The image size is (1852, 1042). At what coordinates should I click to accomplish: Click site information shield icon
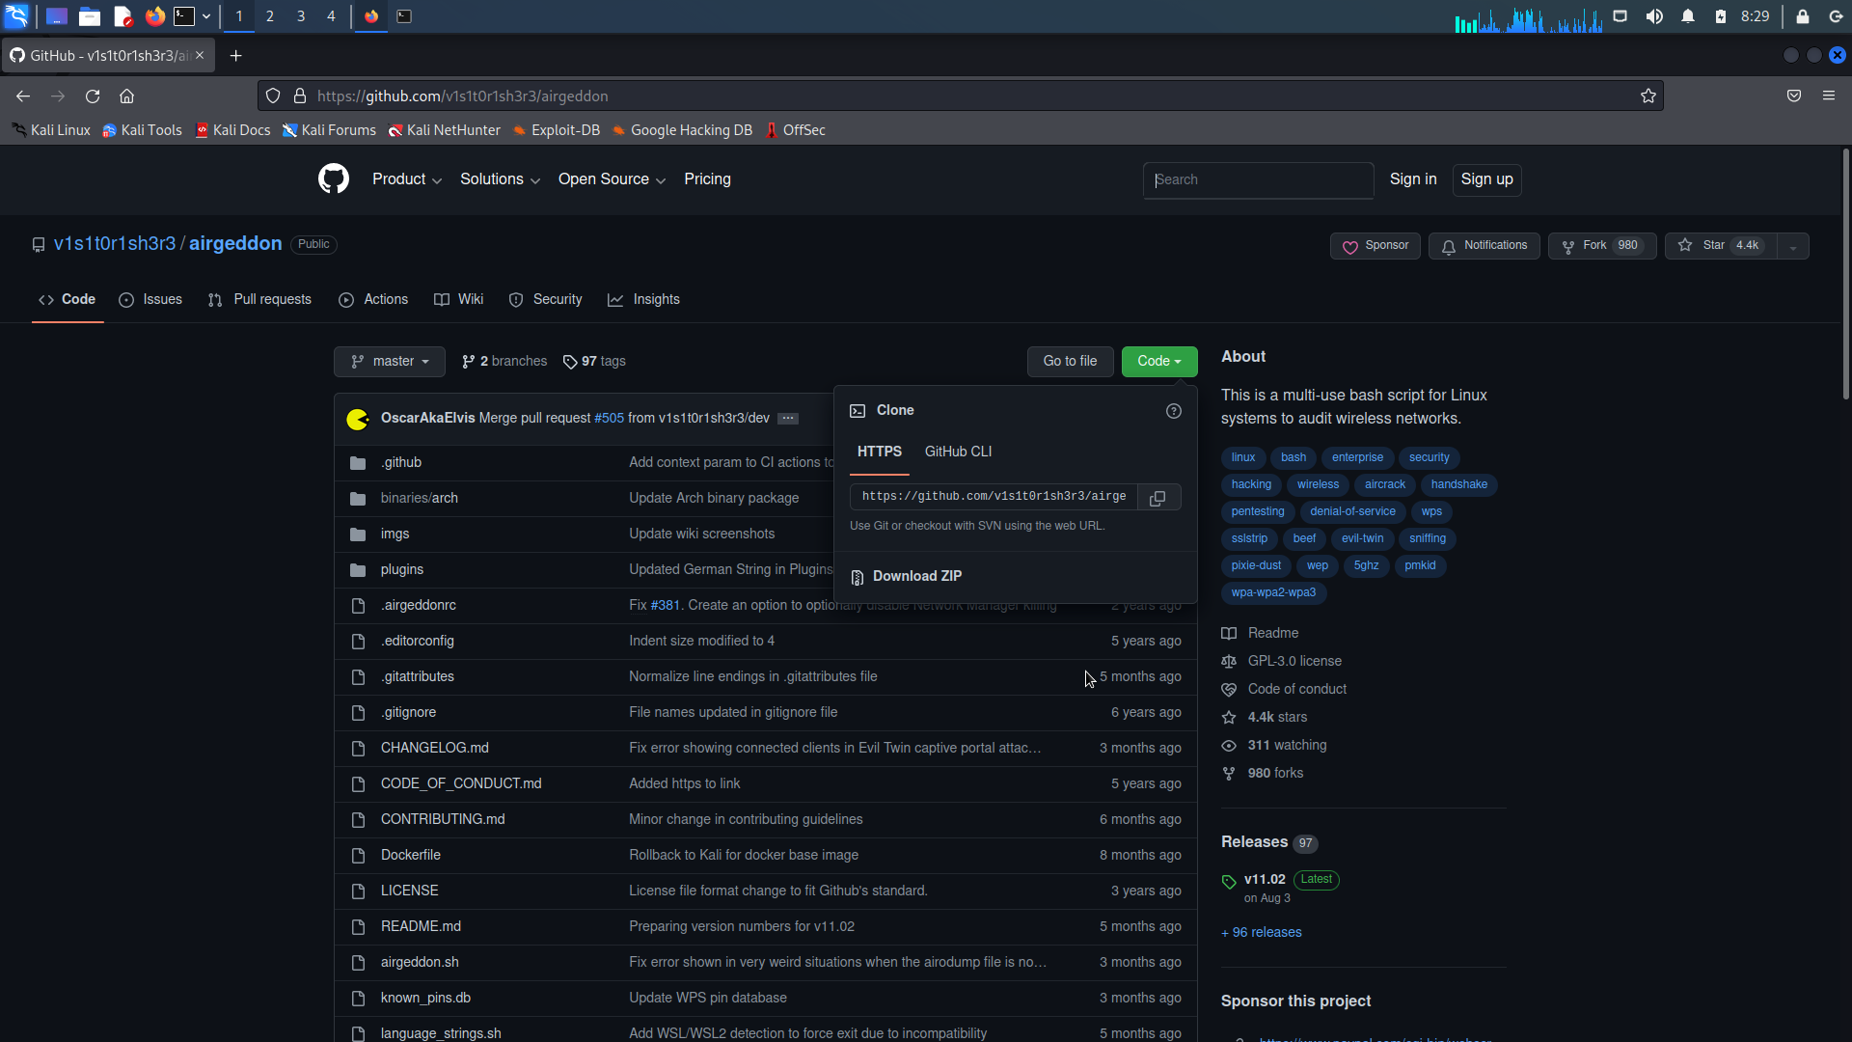click(273, 96)
